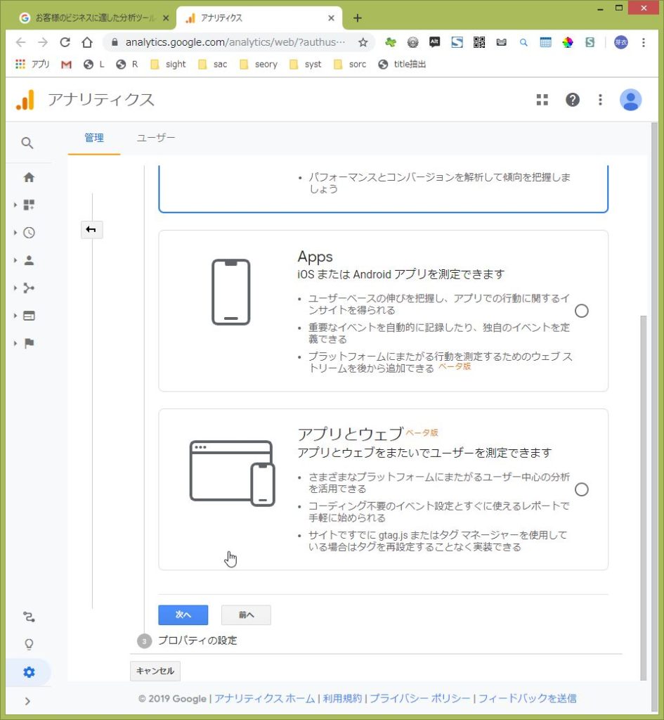Image resolution: width=664 pixels, height=720 pixels.
Task: Expand the Audience section arrow
Action: [15, 260]
